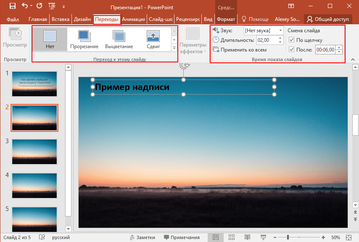Switch to slide sorter view

pyautogui.click(x=231, y=237)
